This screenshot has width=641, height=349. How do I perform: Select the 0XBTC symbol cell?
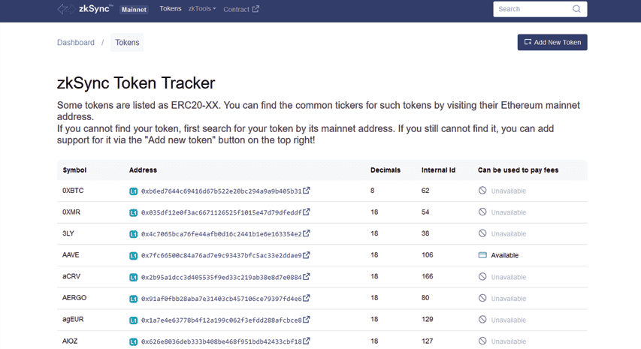point(73,191)
